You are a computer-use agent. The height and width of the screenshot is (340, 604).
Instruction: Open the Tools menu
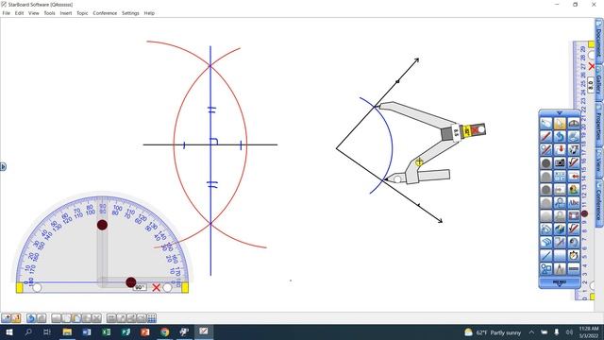pyautogui.click(x=49, y=13)
